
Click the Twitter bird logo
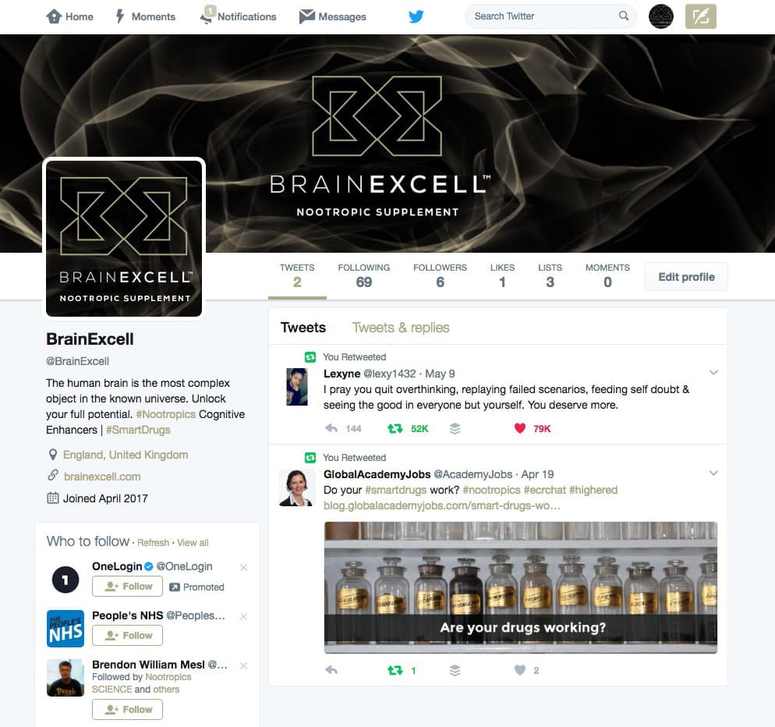[x=416, y=16]
